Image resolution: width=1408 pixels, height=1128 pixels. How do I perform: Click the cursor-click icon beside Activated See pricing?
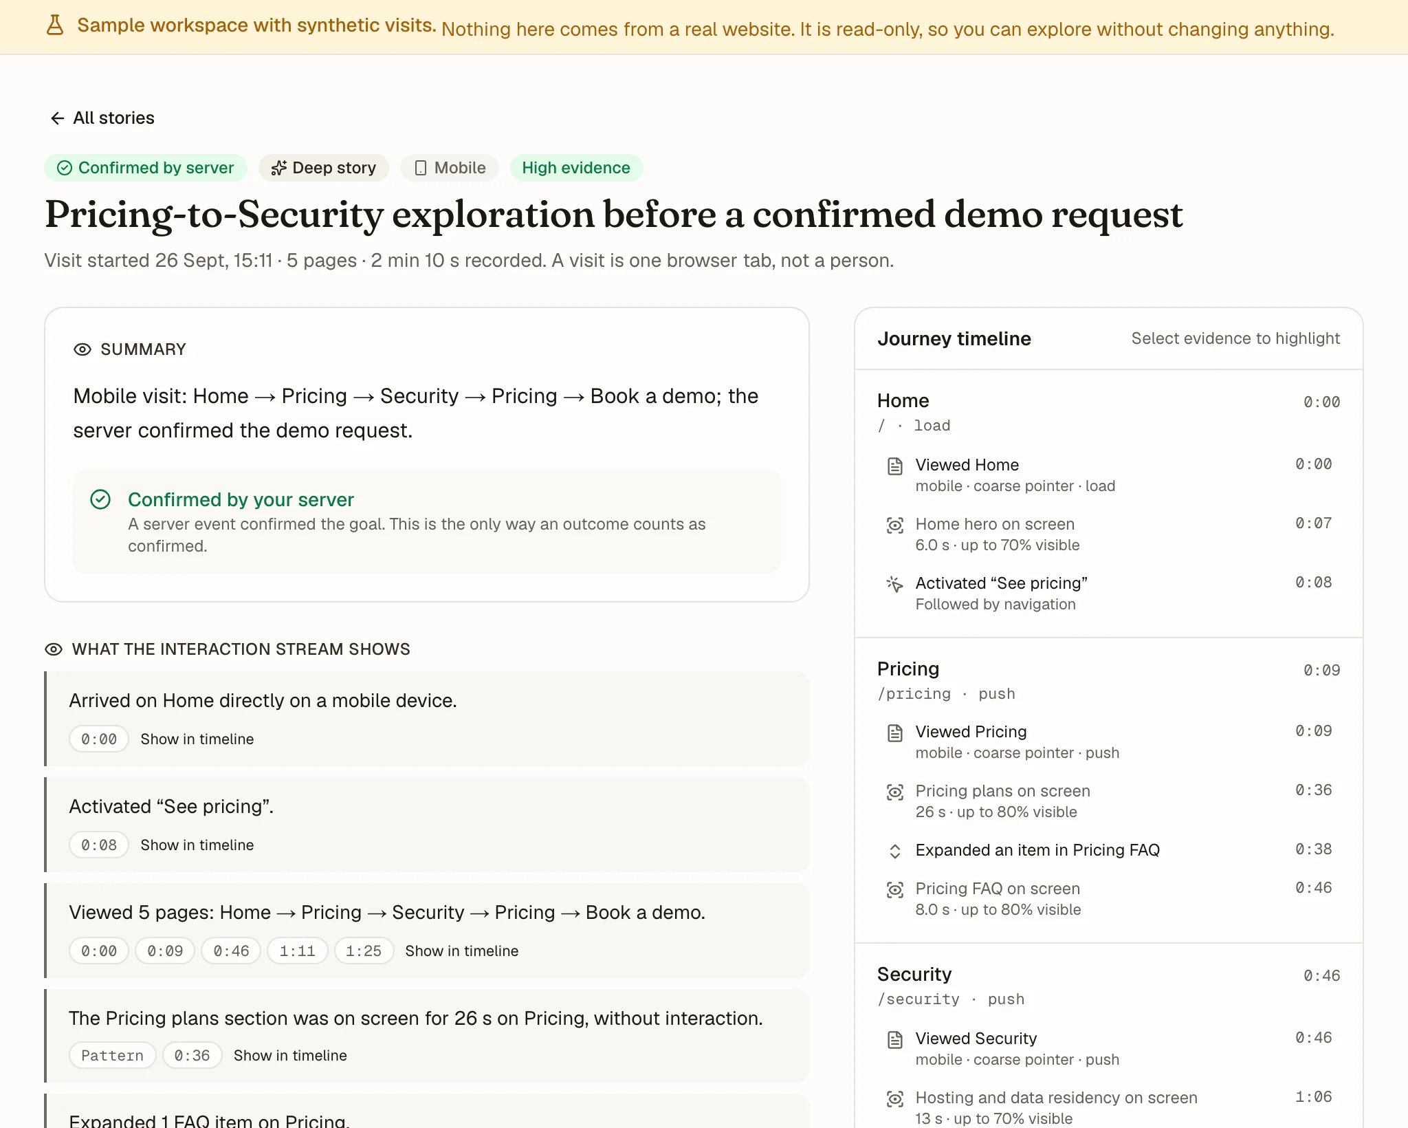point(894,585)
